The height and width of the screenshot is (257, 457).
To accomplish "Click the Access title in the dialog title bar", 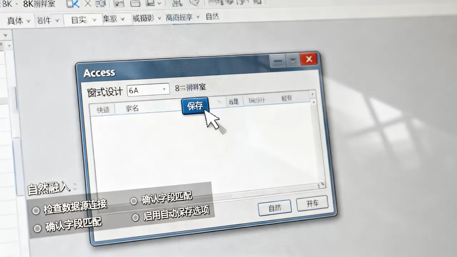I will [x=99, y=73].
